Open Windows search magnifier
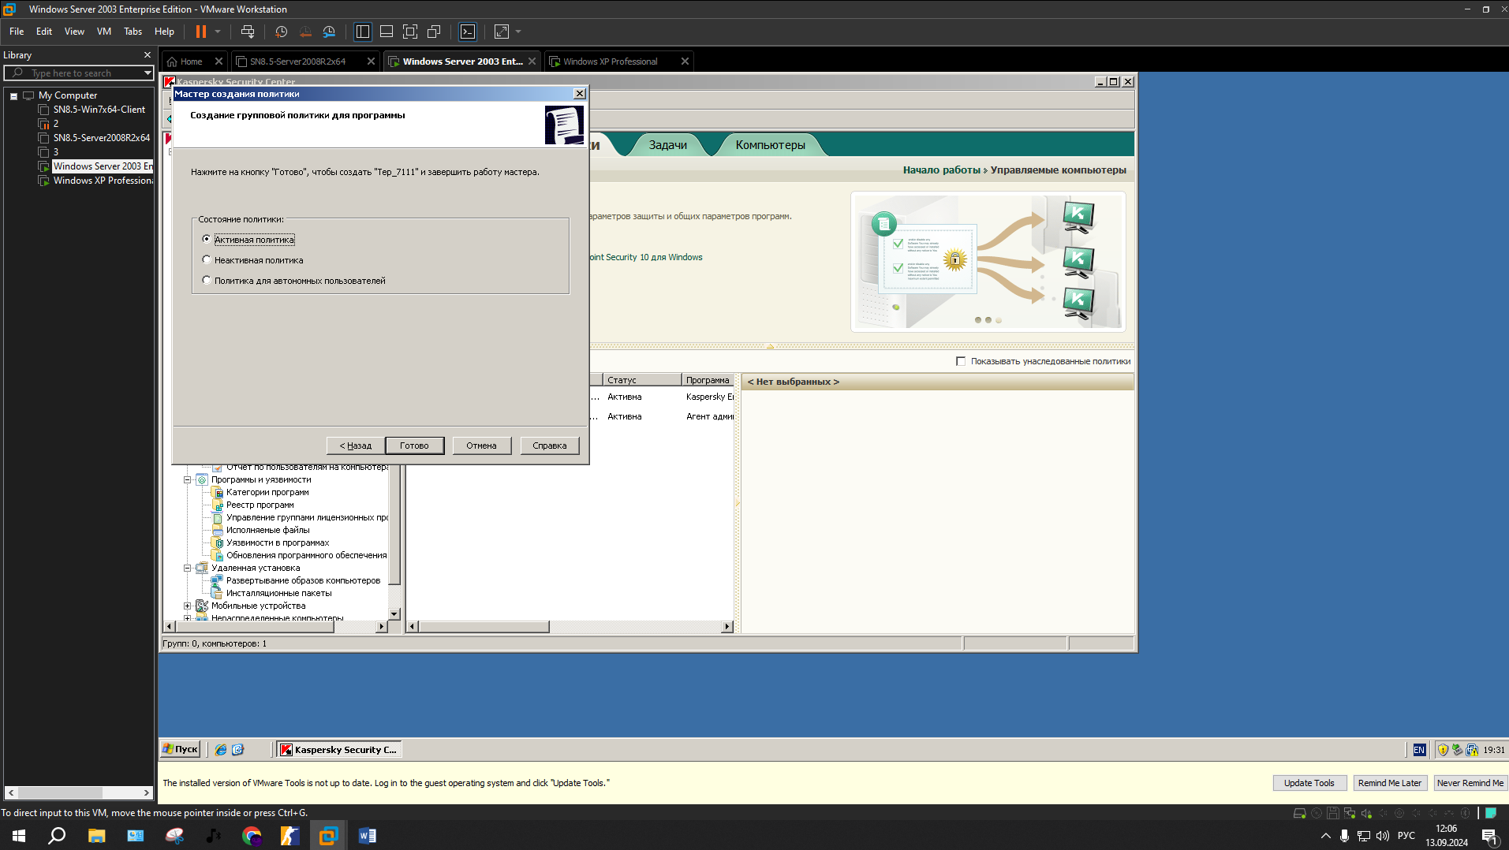The height and width of the screenshot is (850, 1509). [57, 836]
